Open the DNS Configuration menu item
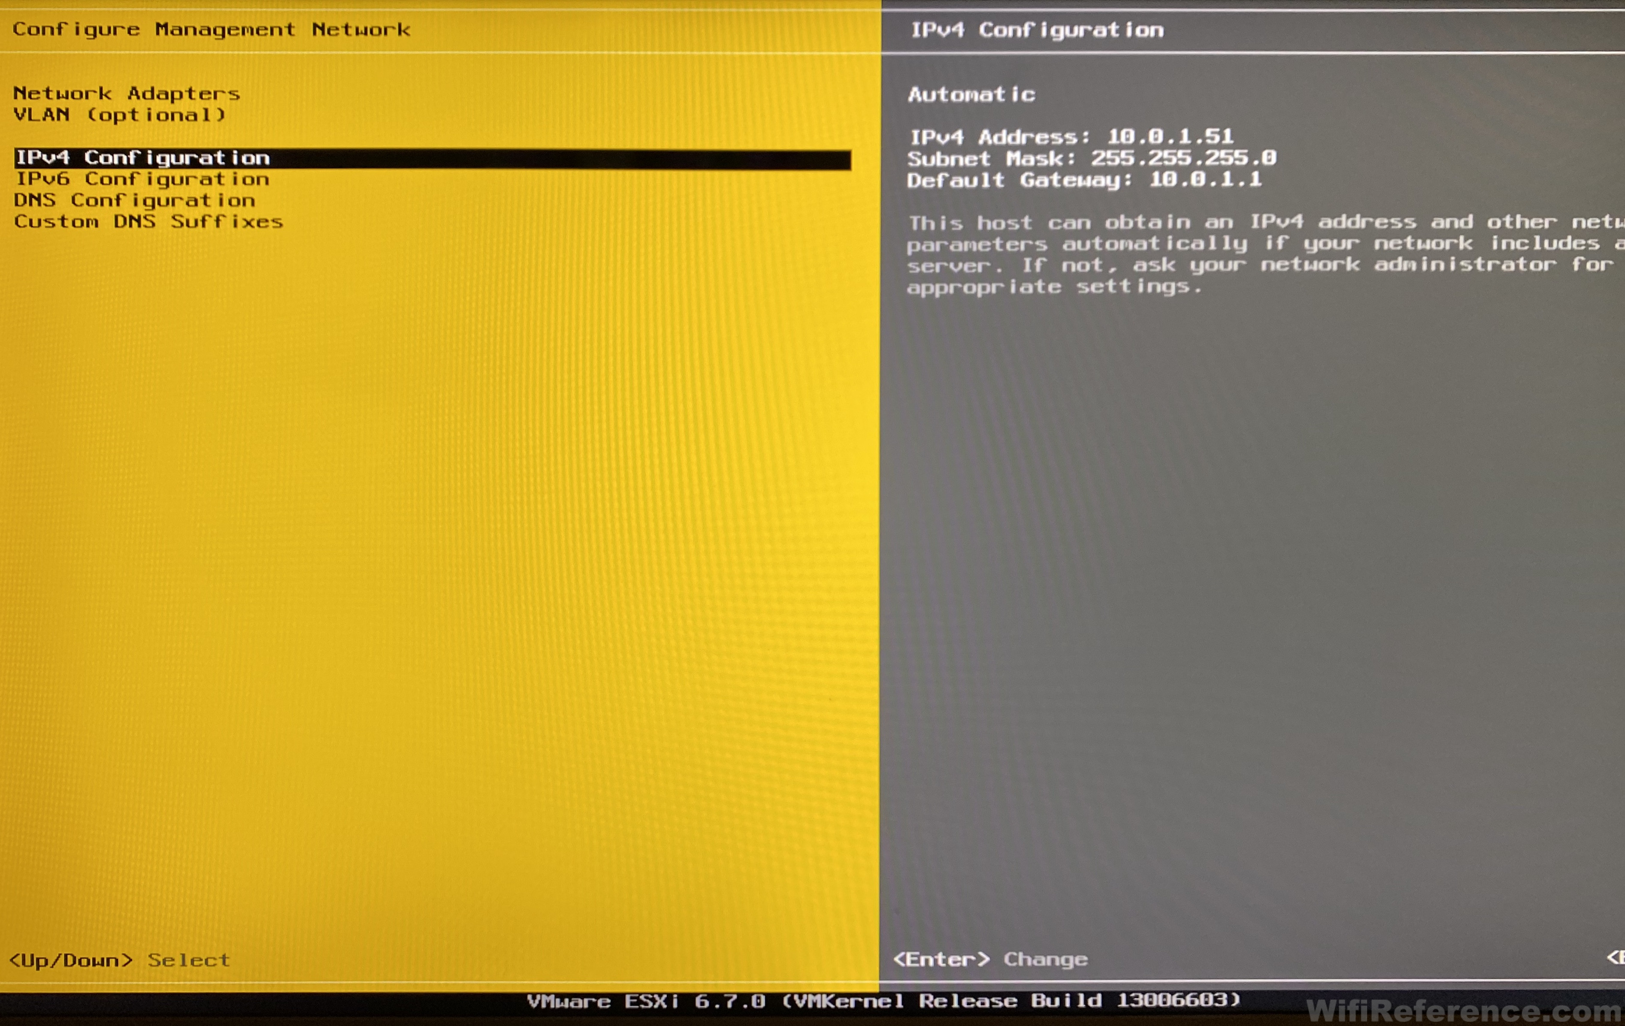The image size is (1625, 1026). click(134, 200)
